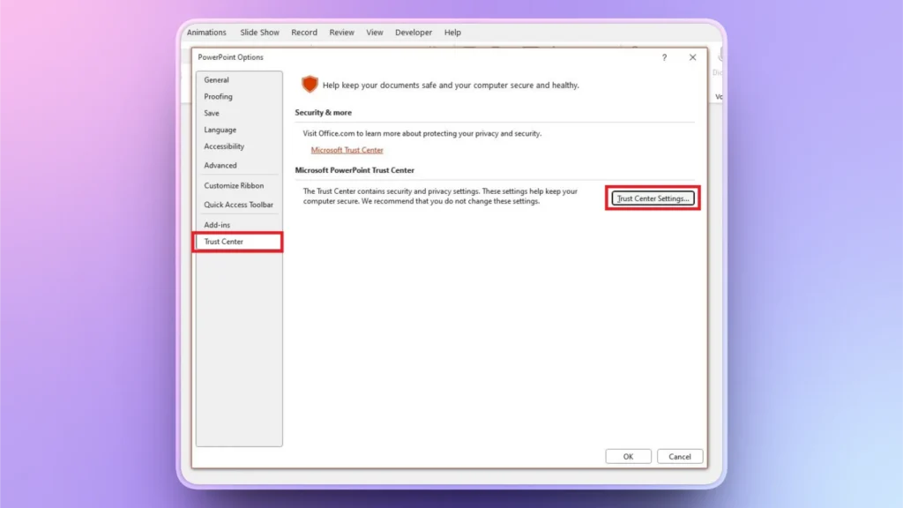Open Proofing settings
The width and height of the screenshot is (903, 508).
(x=218, y=96)
